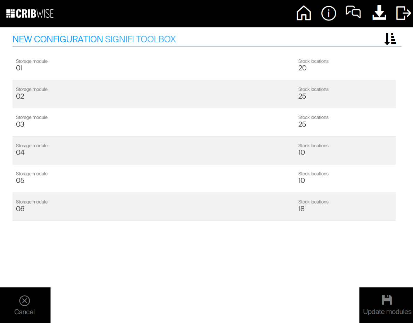Click the Cancel button label
Screen dimensions: 413x323
click(x=24, y=312)
